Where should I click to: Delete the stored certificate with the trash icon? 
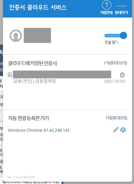(122, 75)
